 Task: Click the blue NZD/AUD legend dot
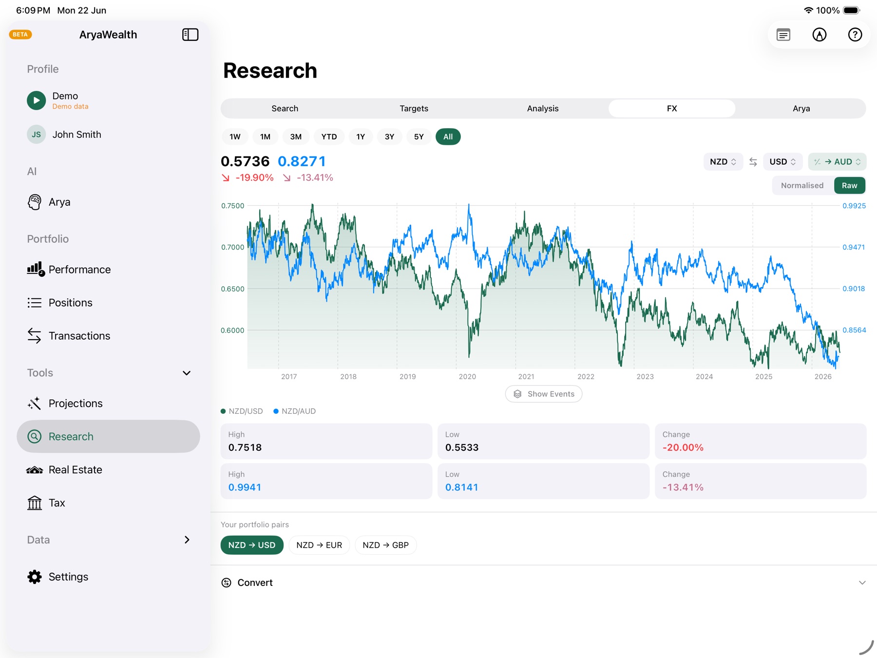pos(276,411)
